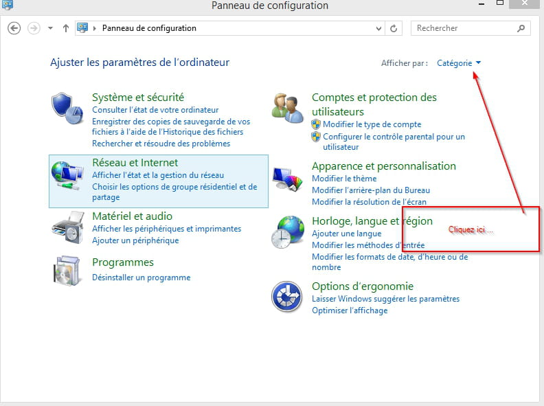Screen dimensions: 544x406
Task: Click Optimiser l'affichage
Action: point(350,311)
